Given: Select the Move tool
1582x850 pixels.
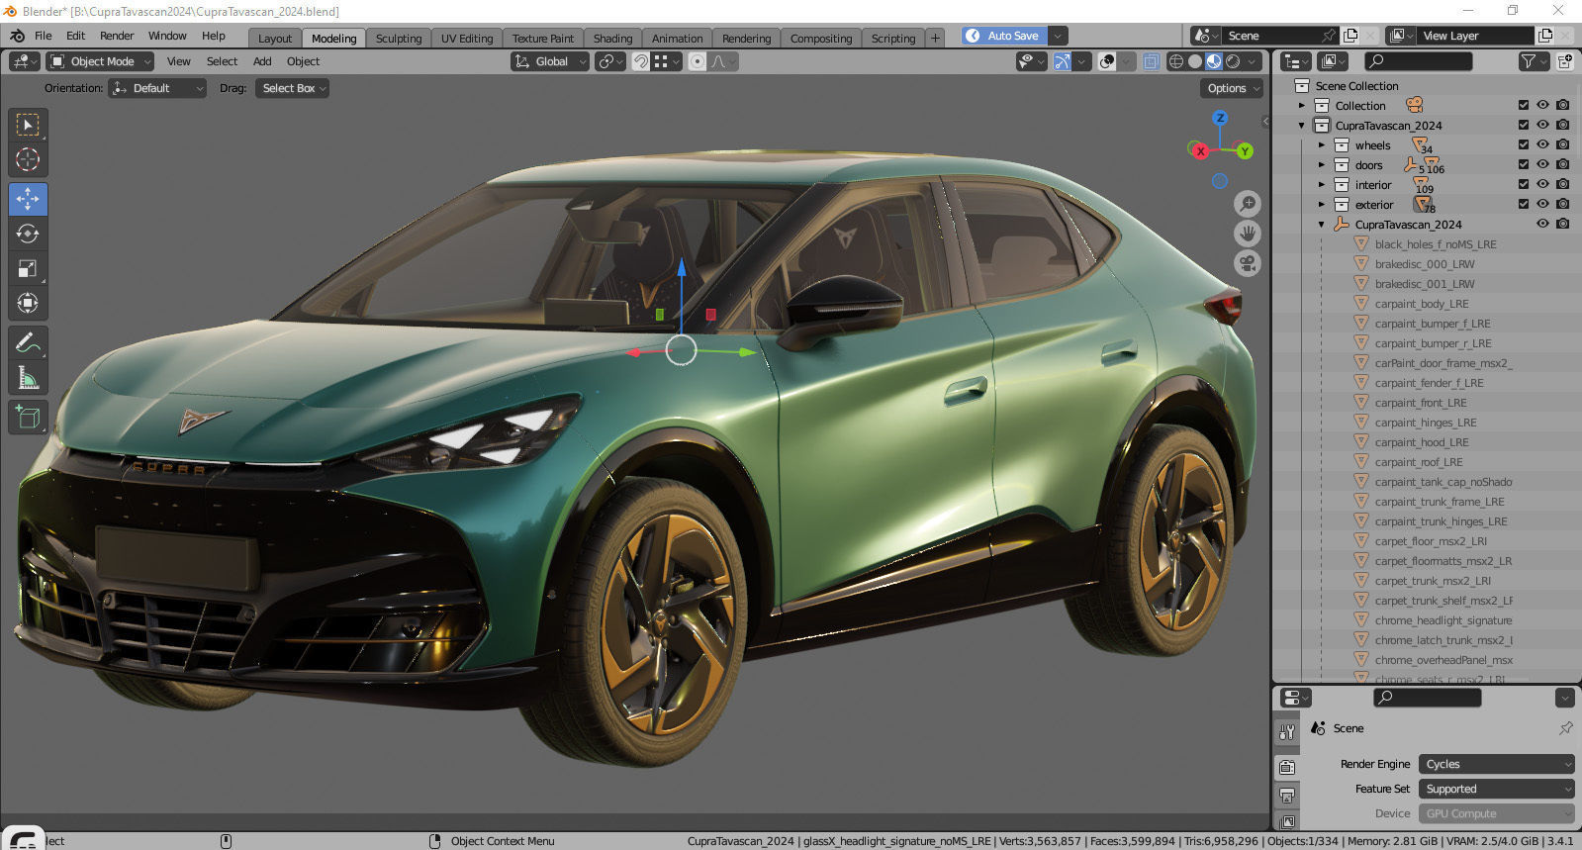Looking at the screenshot, I should 28,199.
